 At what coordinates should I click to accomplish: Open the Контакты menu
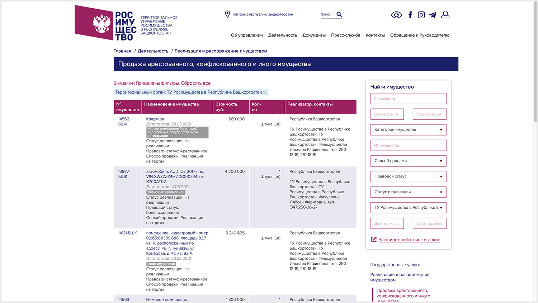pos(375,35)
